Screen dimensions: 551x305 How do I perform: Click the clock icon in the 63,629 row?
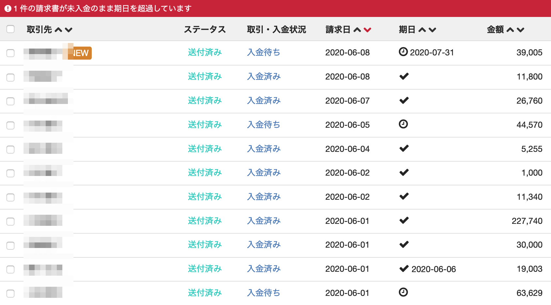(403, 292)
